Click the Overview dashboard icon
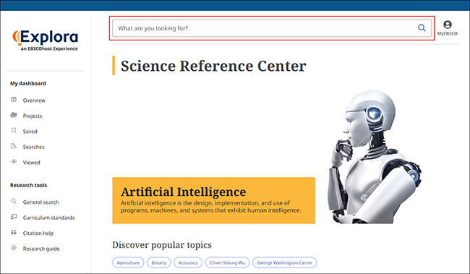 (x=14, y=100)
